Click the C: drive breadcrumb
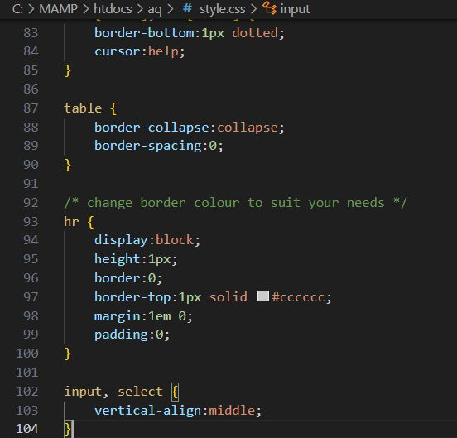Screen dimensions: 457x438 [x=17, y=9]
